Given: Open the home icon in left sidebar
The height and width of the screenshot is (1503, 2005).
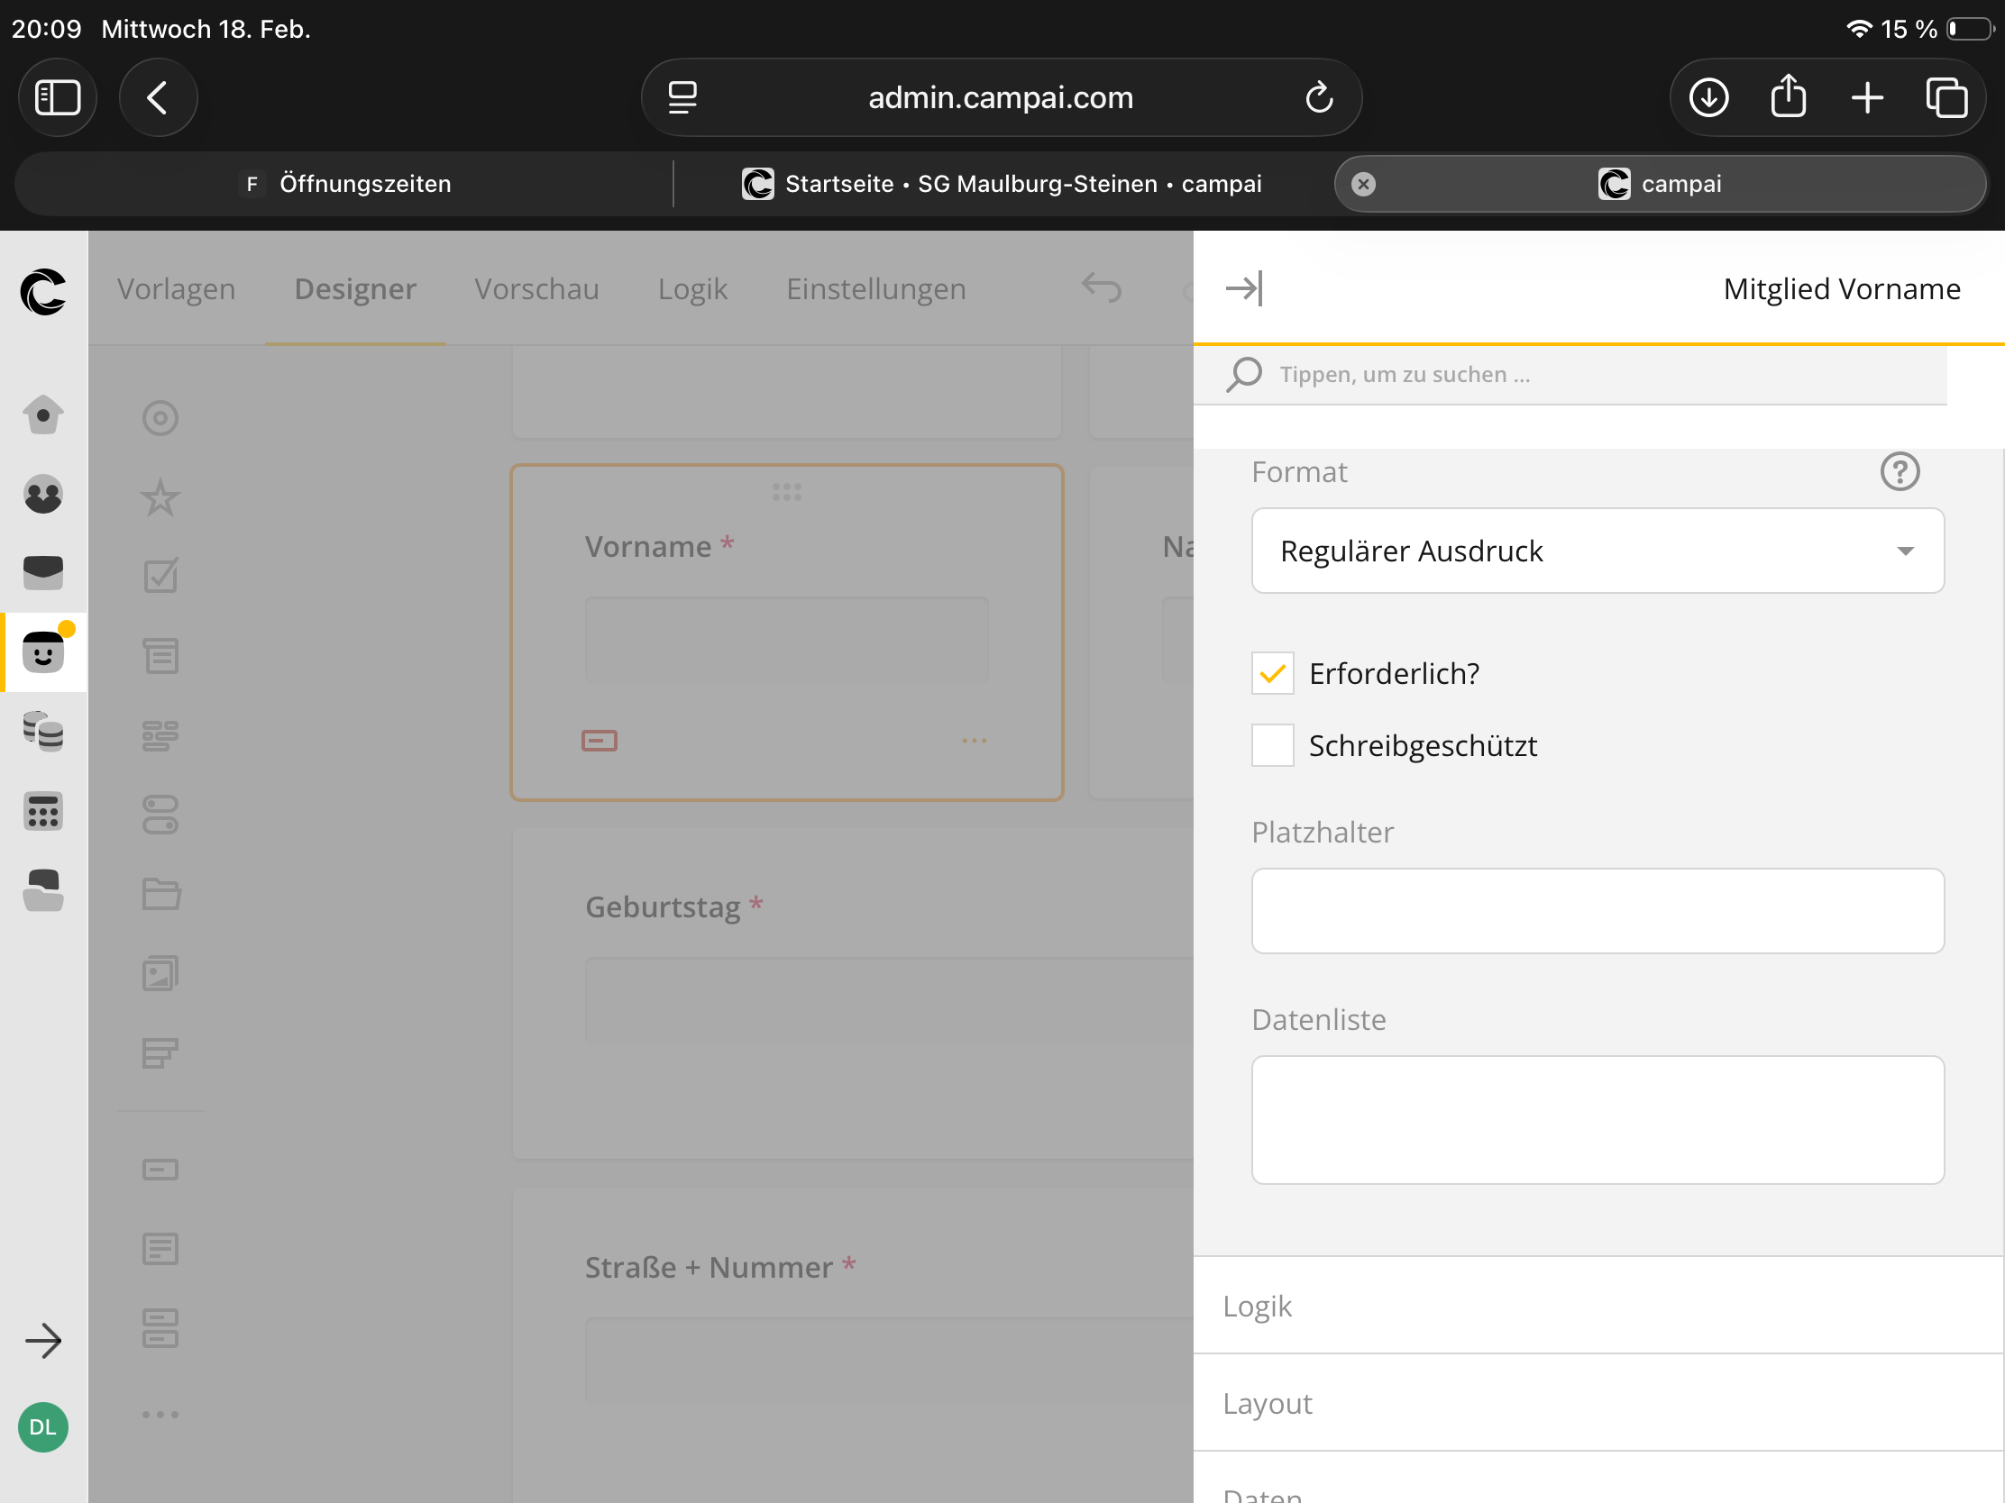Looking at the screenshot, I should 42,415.
